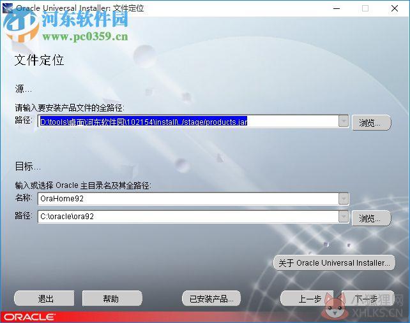Open About Oracle Universal Installer dialog
410x323 pixels.
coord(334,262)
